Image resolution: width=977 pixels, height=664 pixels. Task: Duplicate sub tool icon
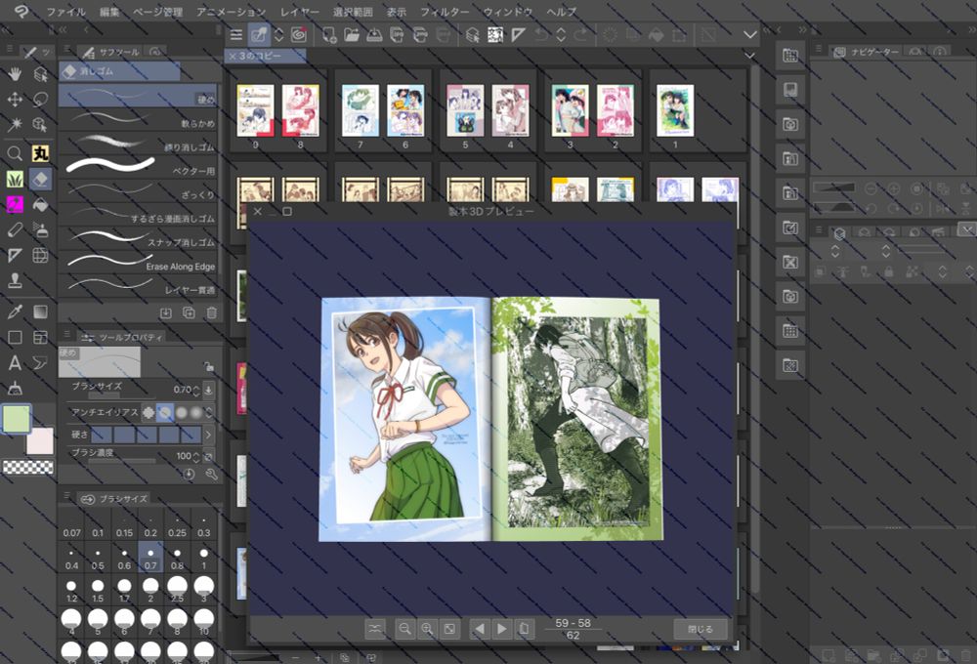(189, 312)
